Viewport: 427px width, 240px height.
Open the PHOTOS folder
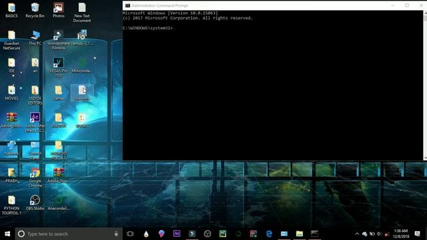point(58,120)
